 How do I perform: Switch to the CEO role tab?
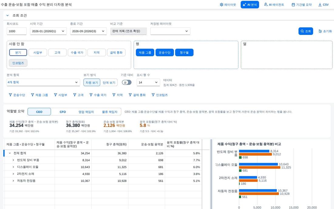click(x=39, y=111)
